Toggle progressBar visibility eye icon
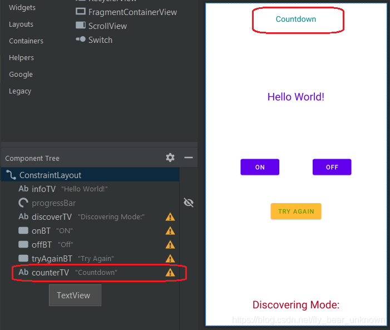The width and height of the screenshot is (390, 330). (x=189, y=203)
